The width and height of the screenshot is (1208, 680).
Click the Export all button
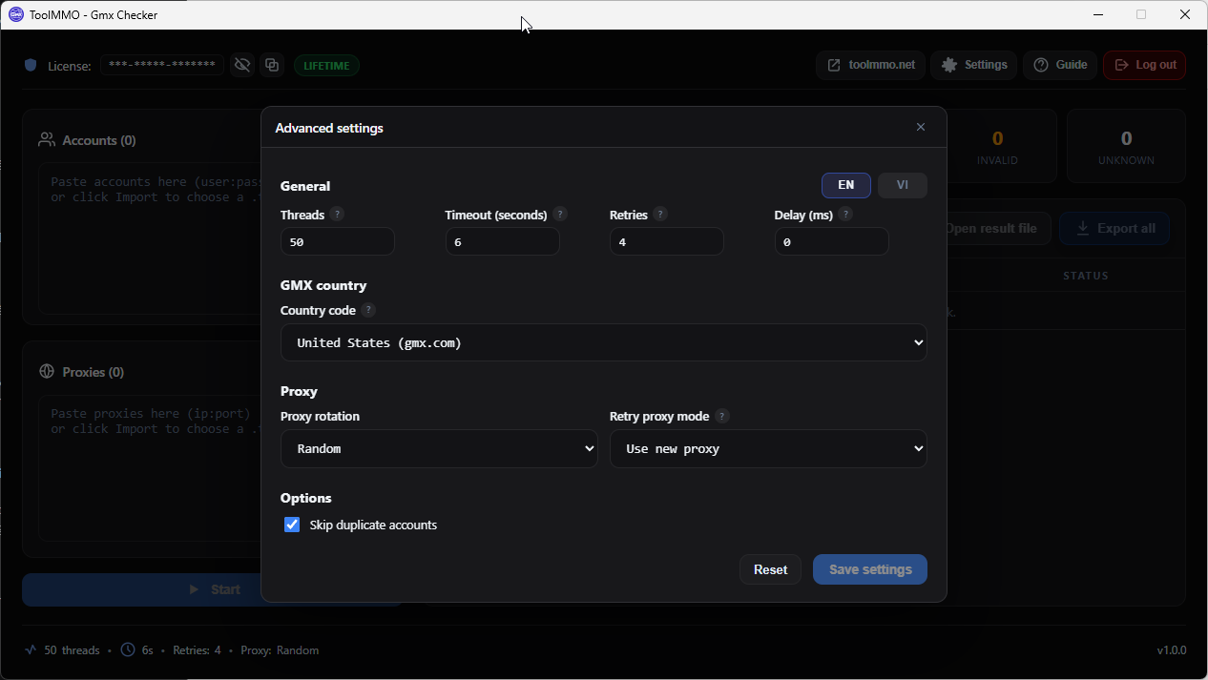click(x=1114, y=228)
